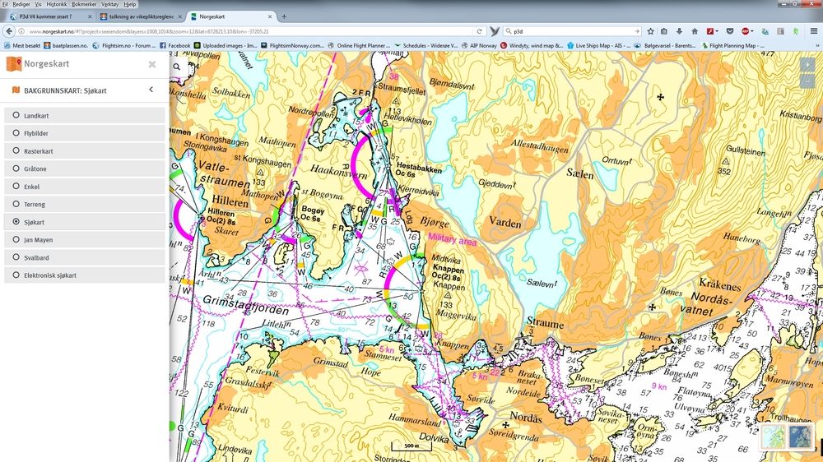Zoom out with the map minus button

(807, 81)
